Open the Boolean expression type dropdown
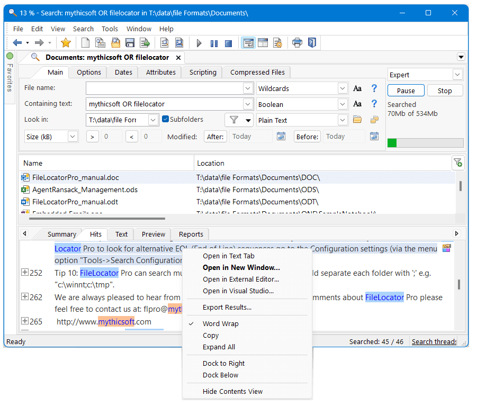 click(343, 104)
